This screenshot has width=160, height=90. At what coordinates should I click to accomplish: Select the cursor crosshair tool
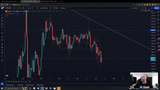(x=2, y=12)
